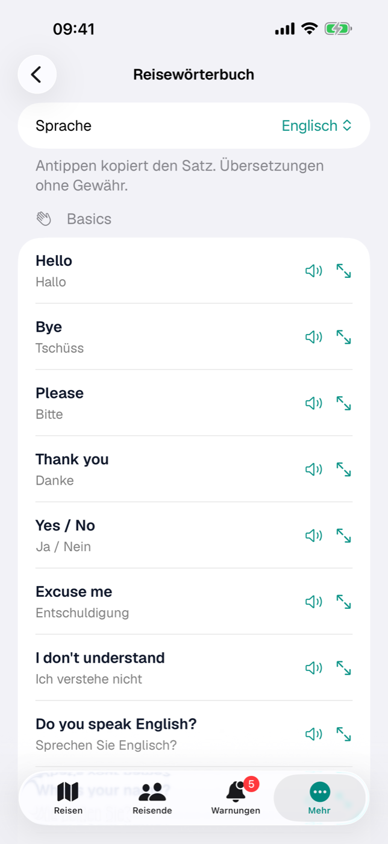
Task: Open Warnungen tab with 5 notifications
Action: point(236,798)
